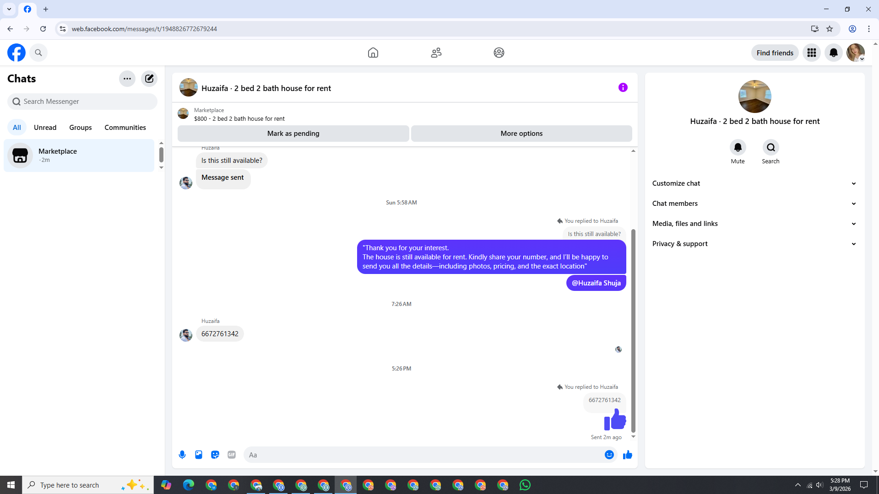Viewport: 879px width, 494px height.
Task: Switch to the Unread chats tab
Action: [x=45, y=128]
